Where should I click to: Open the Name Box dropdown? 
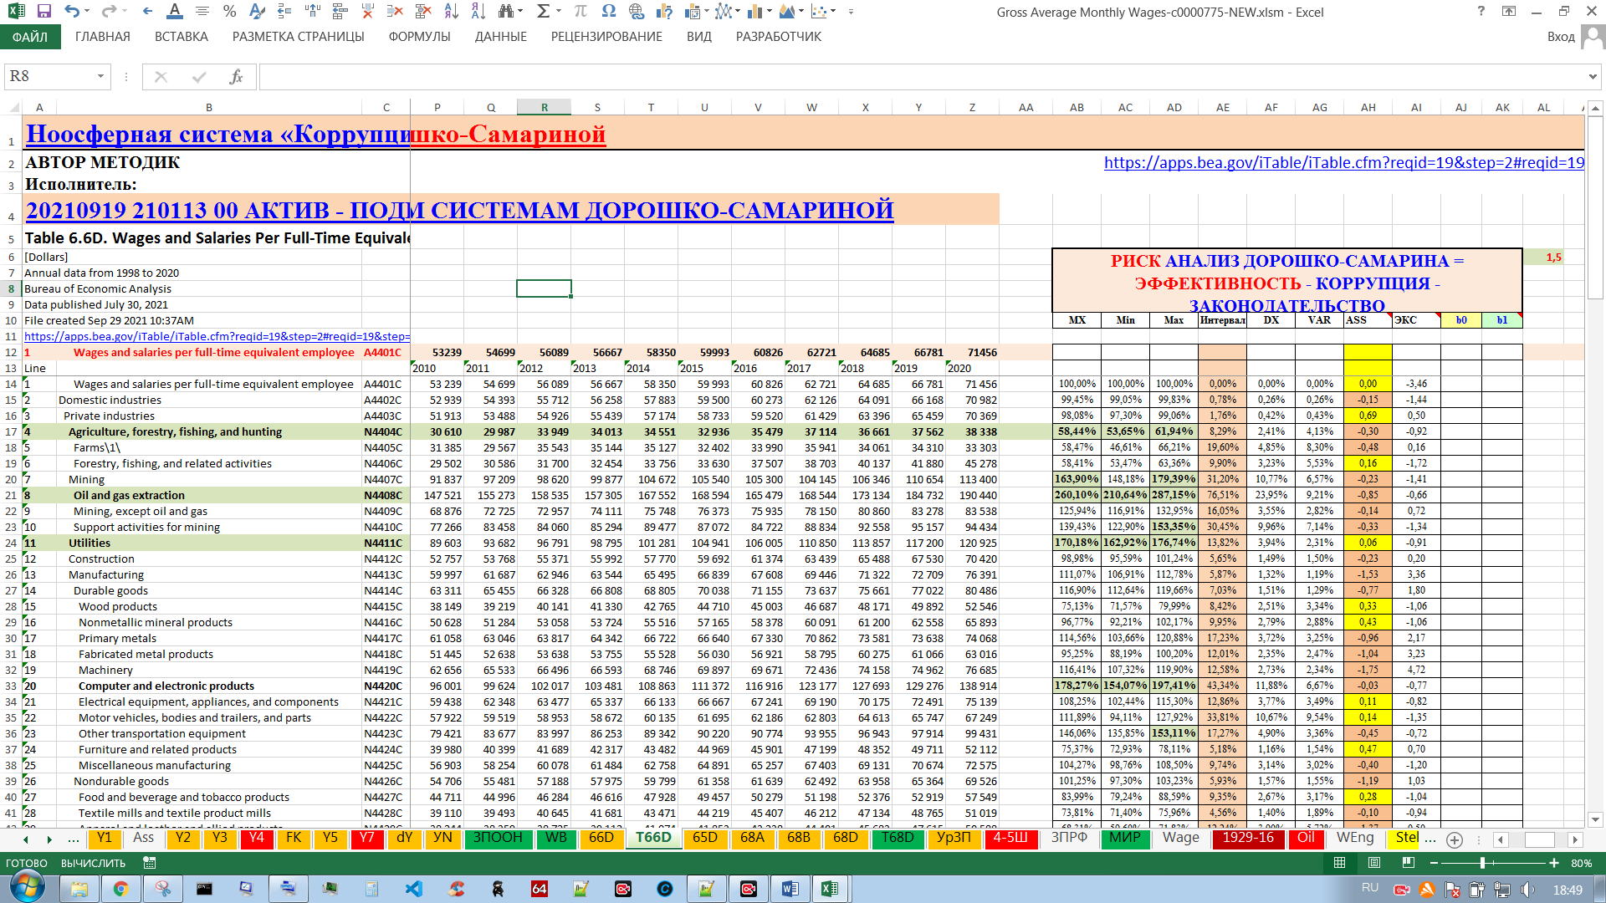(100, 77)
